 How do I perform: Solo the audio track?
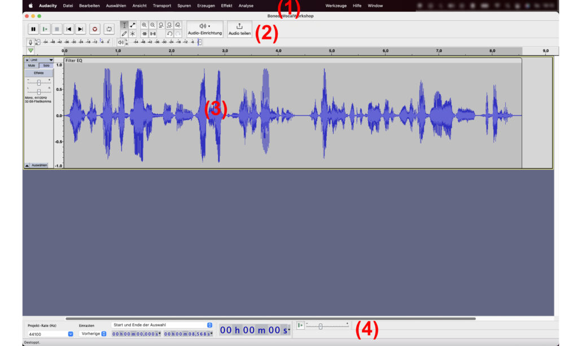coord(46,65)
